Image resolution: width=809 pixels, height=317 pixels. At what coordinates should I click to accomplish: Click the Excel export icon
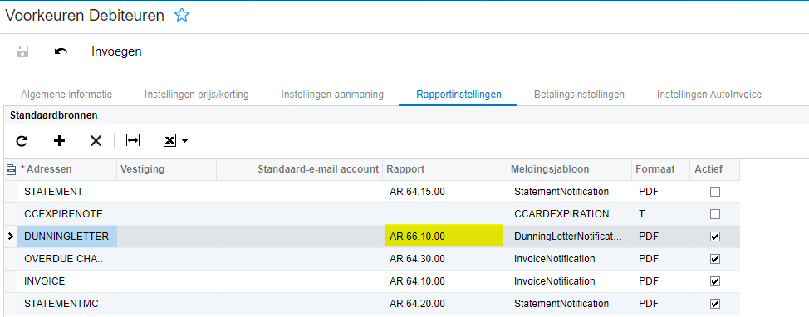point(169,140)
